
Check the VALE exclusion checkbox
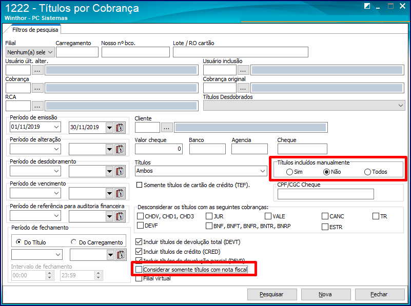click(268, 216)
